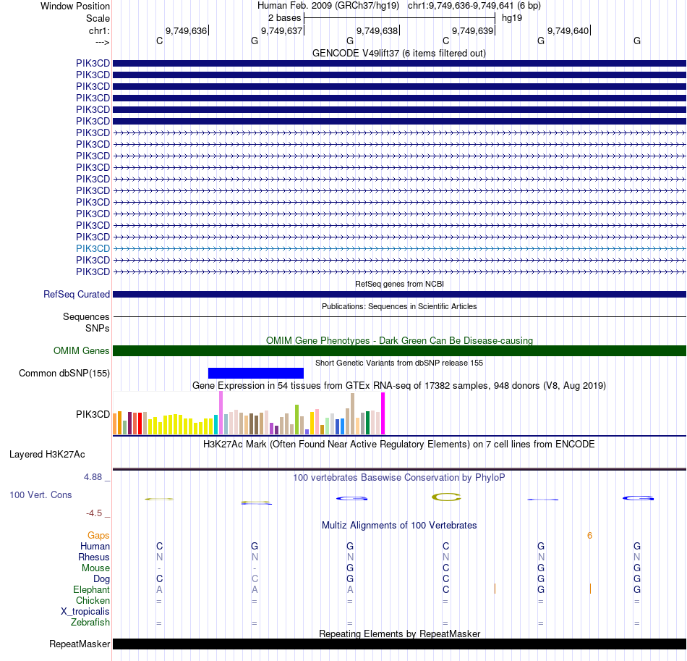Screen dimensions: 687x661
Task: Click the Gene Expression in 54 tissues title
Action: [399, 386]
